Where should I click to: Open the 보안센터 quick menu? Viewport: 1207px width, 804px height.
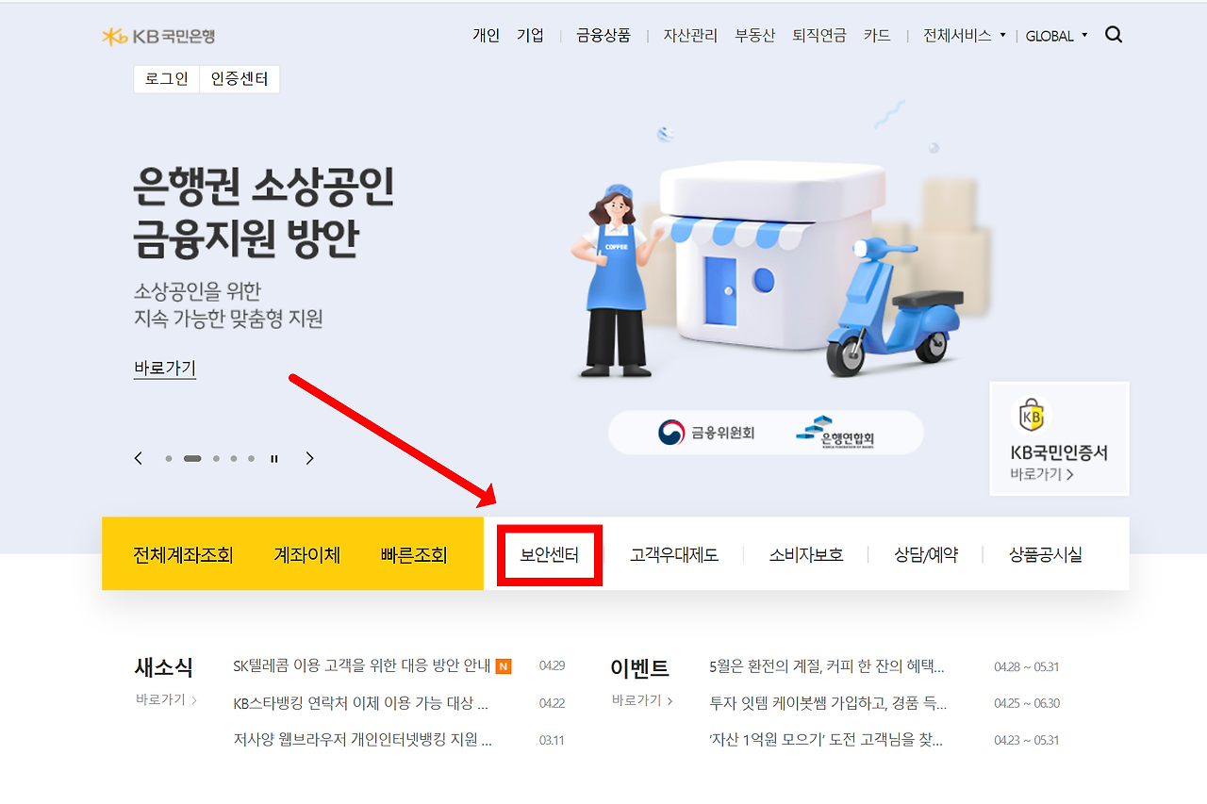pos(550,555)
